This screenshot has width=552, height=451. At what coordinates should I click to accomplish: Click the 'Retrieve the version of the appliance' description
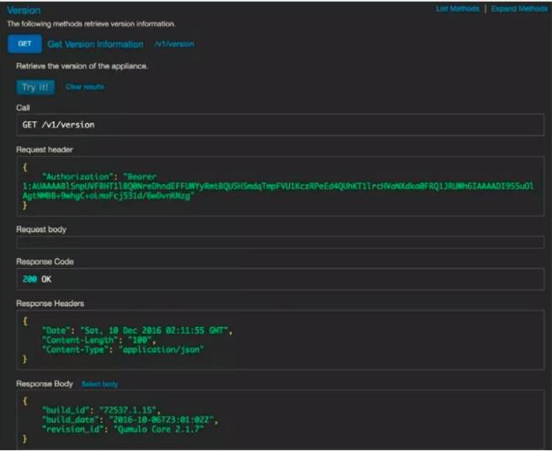click(x=83, y=65)
